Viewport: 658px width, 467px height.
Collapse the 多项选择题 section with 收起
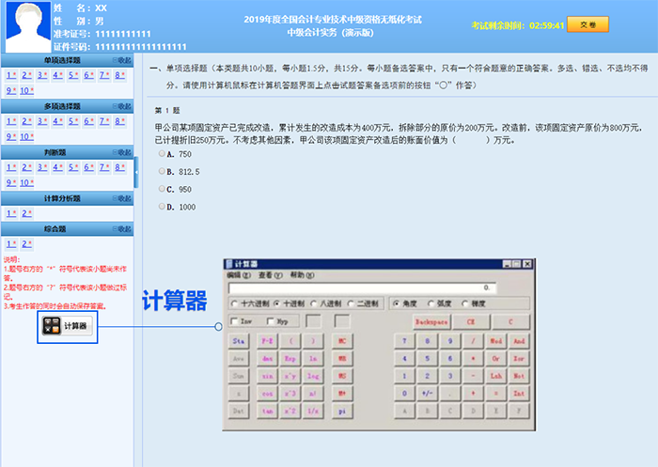click(122, 106)
